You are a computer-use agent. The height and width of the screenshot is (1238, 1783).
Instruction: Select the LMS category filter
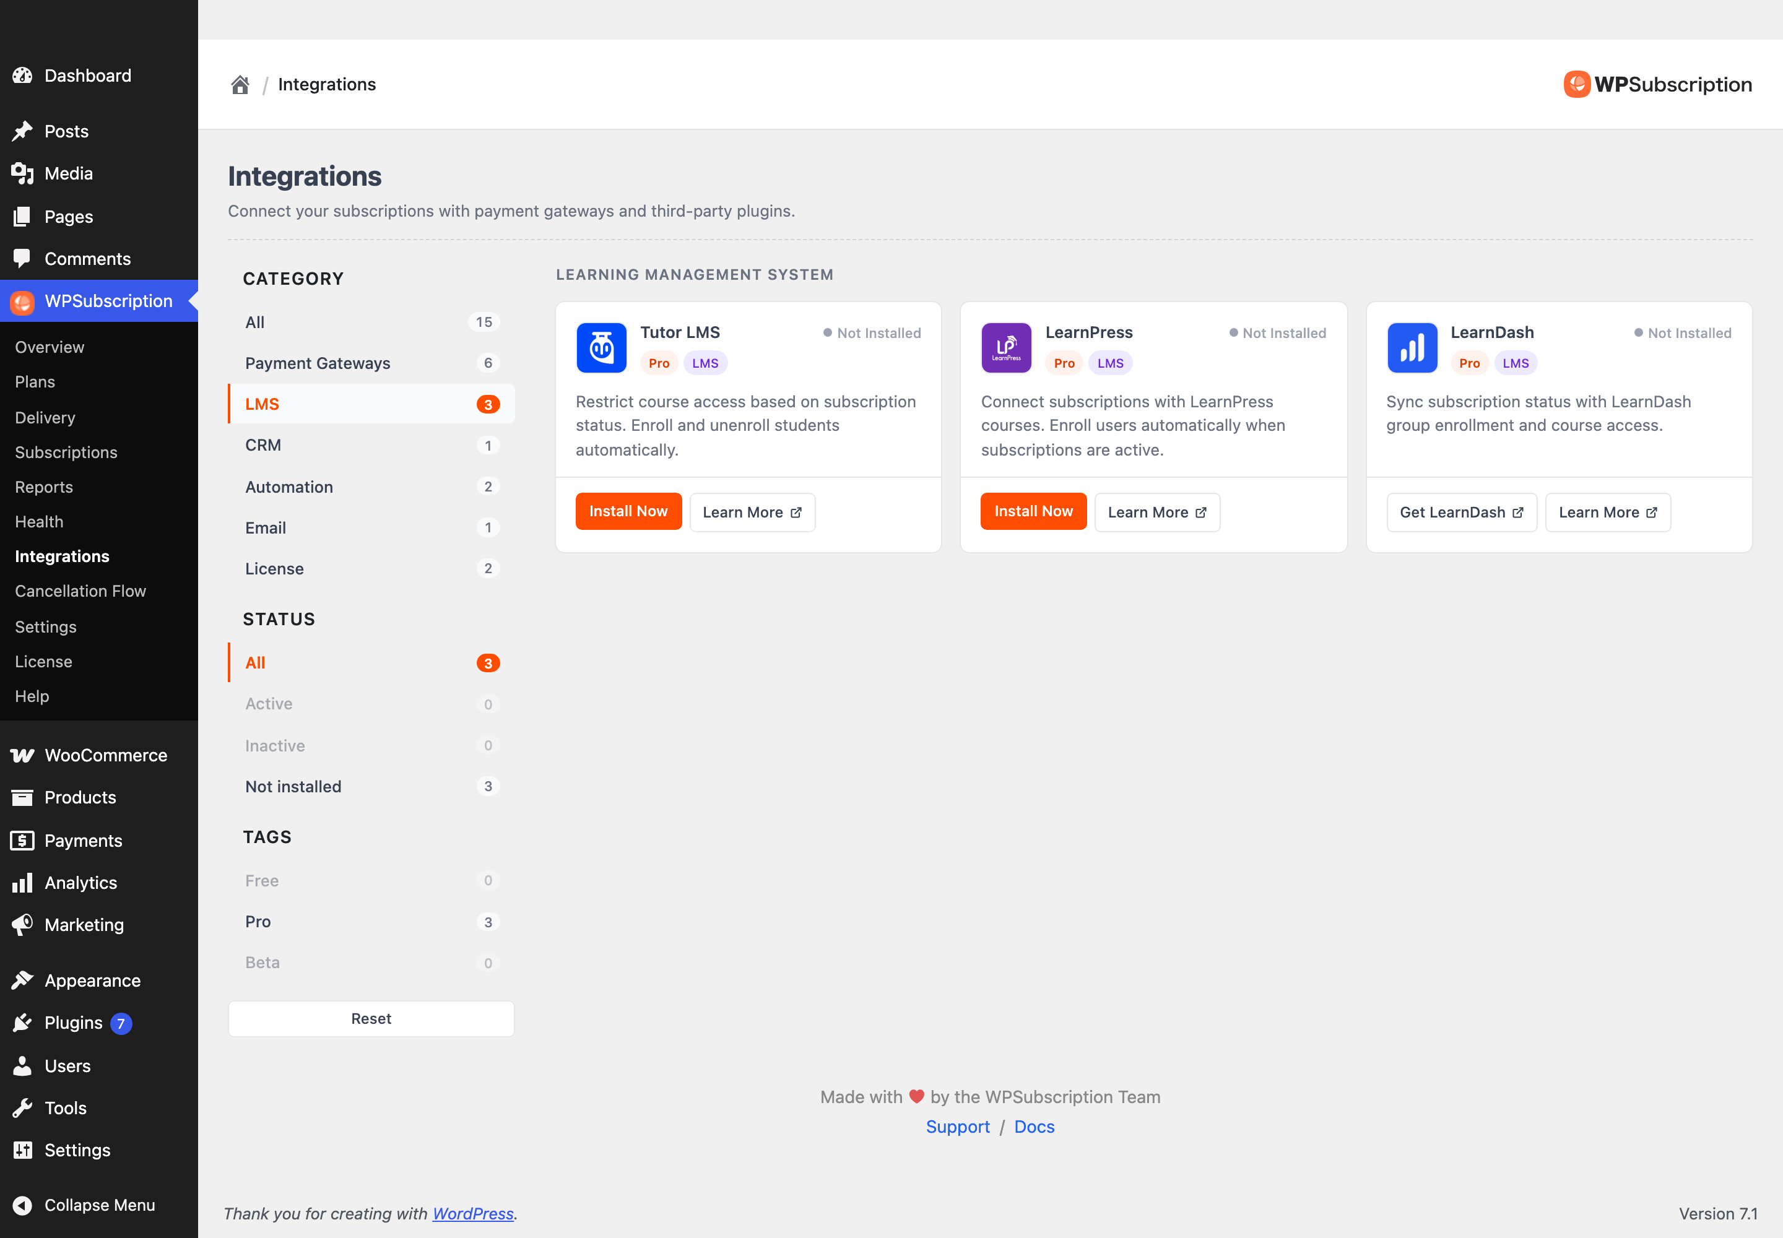coord(371,404)
